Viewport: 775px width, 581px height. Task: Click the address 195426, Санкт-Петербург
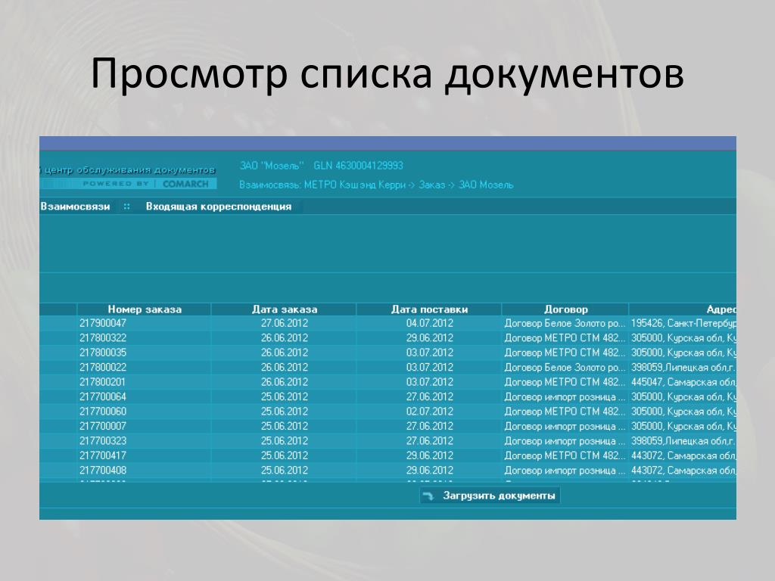[x=683, y=323]
